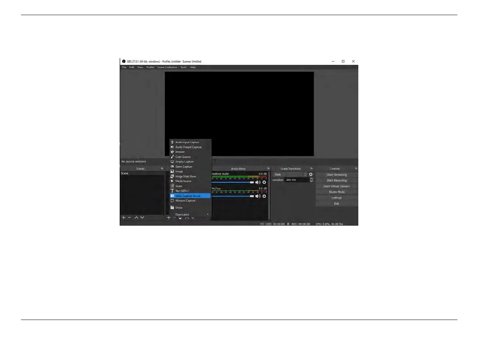Viewport: 478px width, 338px height.
Task: Click the OBS logo in the title bar
Action: 124,61
